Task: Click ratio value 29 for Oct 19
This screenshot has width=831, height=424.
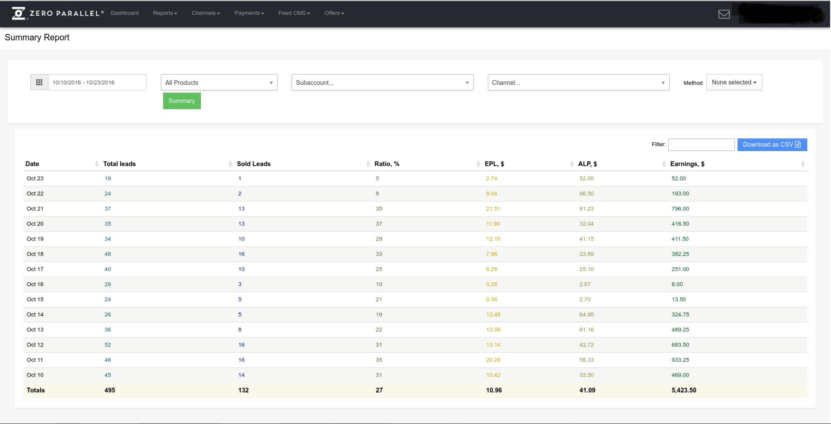Action: click(x=379, y=239)
